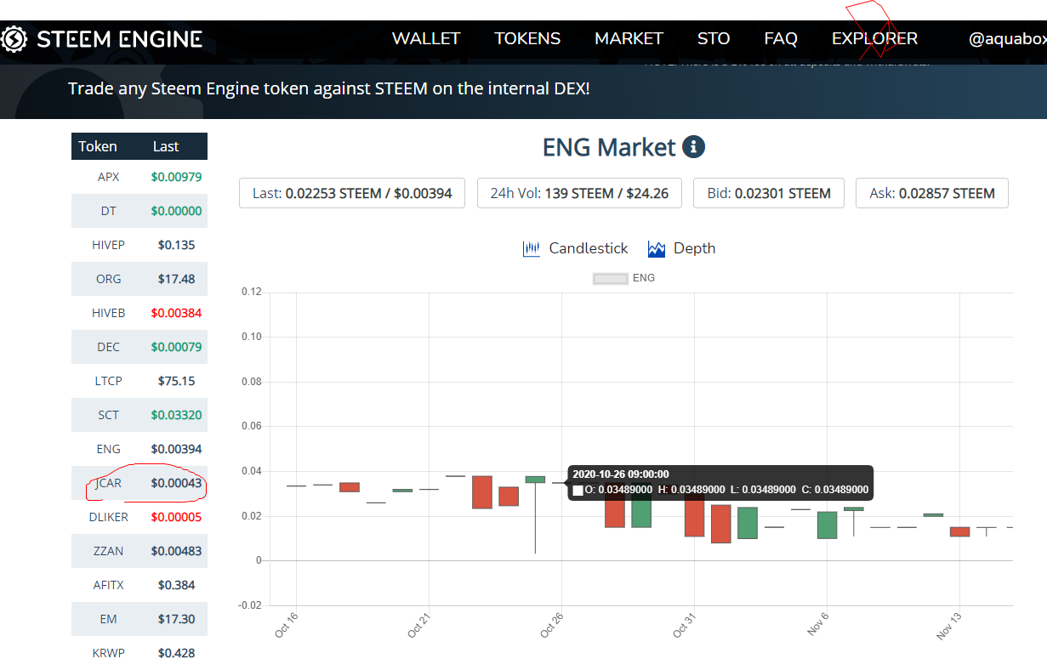Select the ENG token row

click(x=139, y=449)
